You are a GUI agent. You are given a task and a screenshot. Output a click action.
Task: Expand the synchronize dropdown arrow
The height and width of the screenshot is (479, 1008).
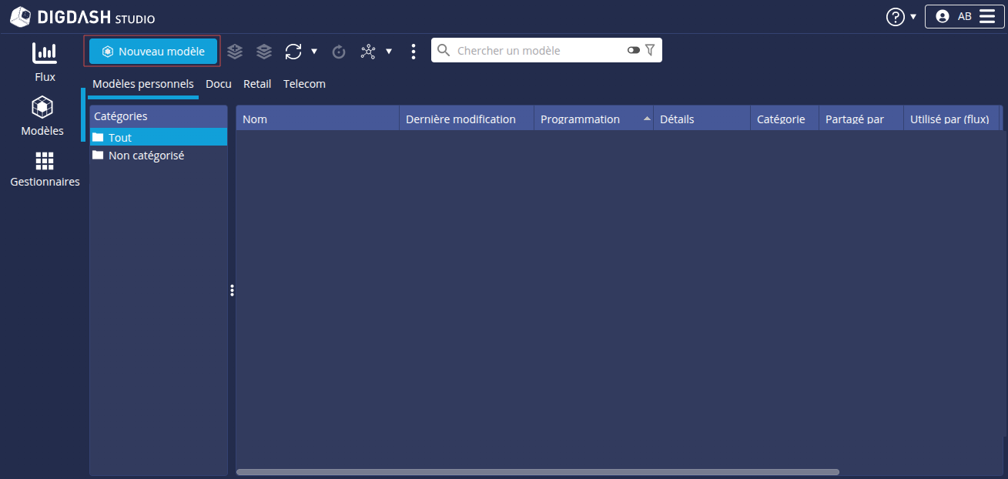314,52
